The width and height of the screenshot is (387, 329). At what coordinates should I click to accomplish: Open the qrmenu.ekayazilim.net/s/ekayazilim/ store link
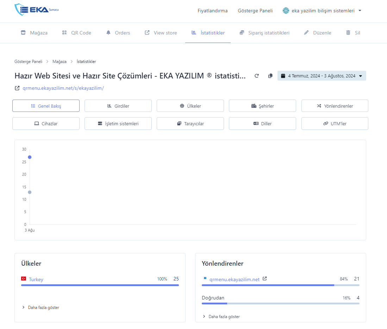pyautogui.click(x=63, y=88)
